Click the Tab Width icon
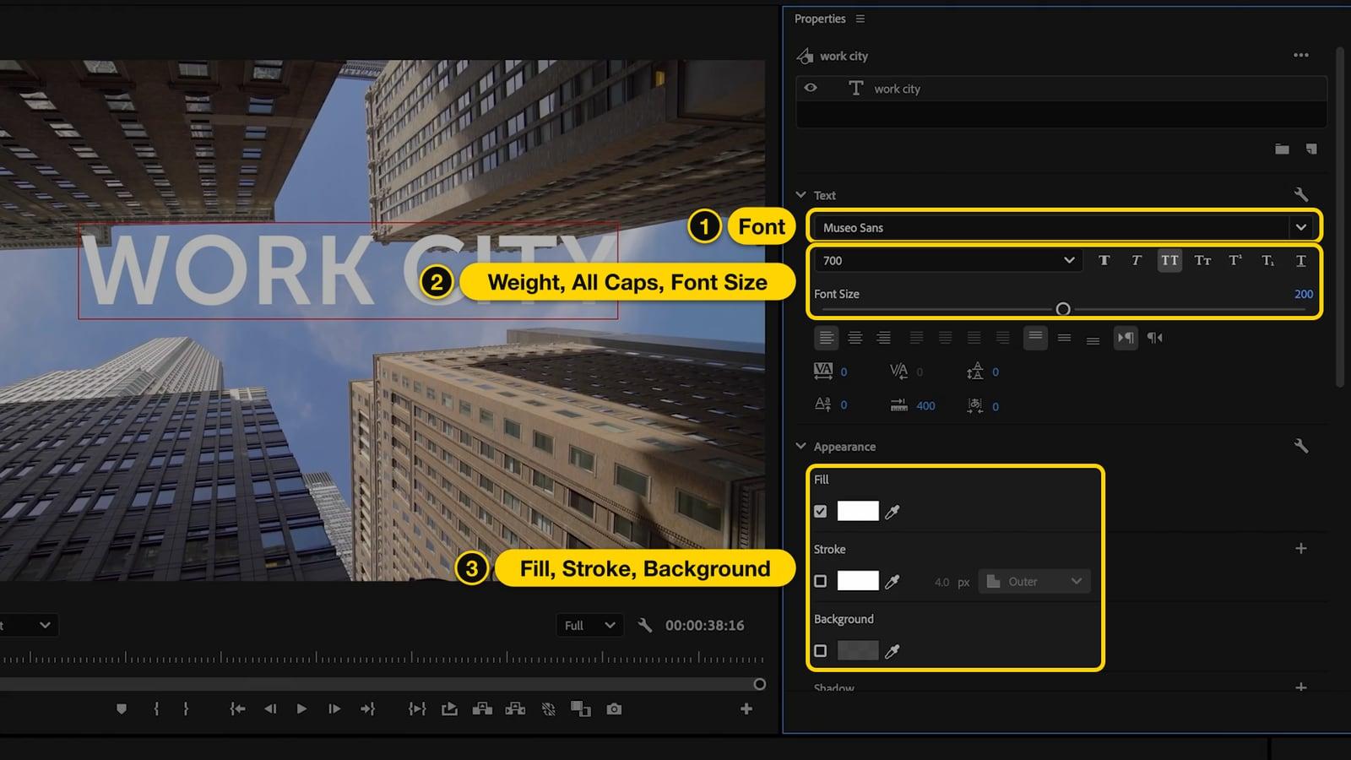1351x760 pixels. (899, 405)
